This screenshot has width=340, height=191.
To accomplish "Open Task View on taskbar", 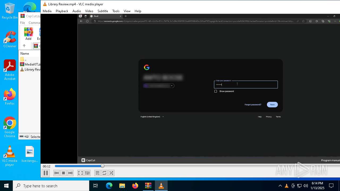I will tap(96, 186).
